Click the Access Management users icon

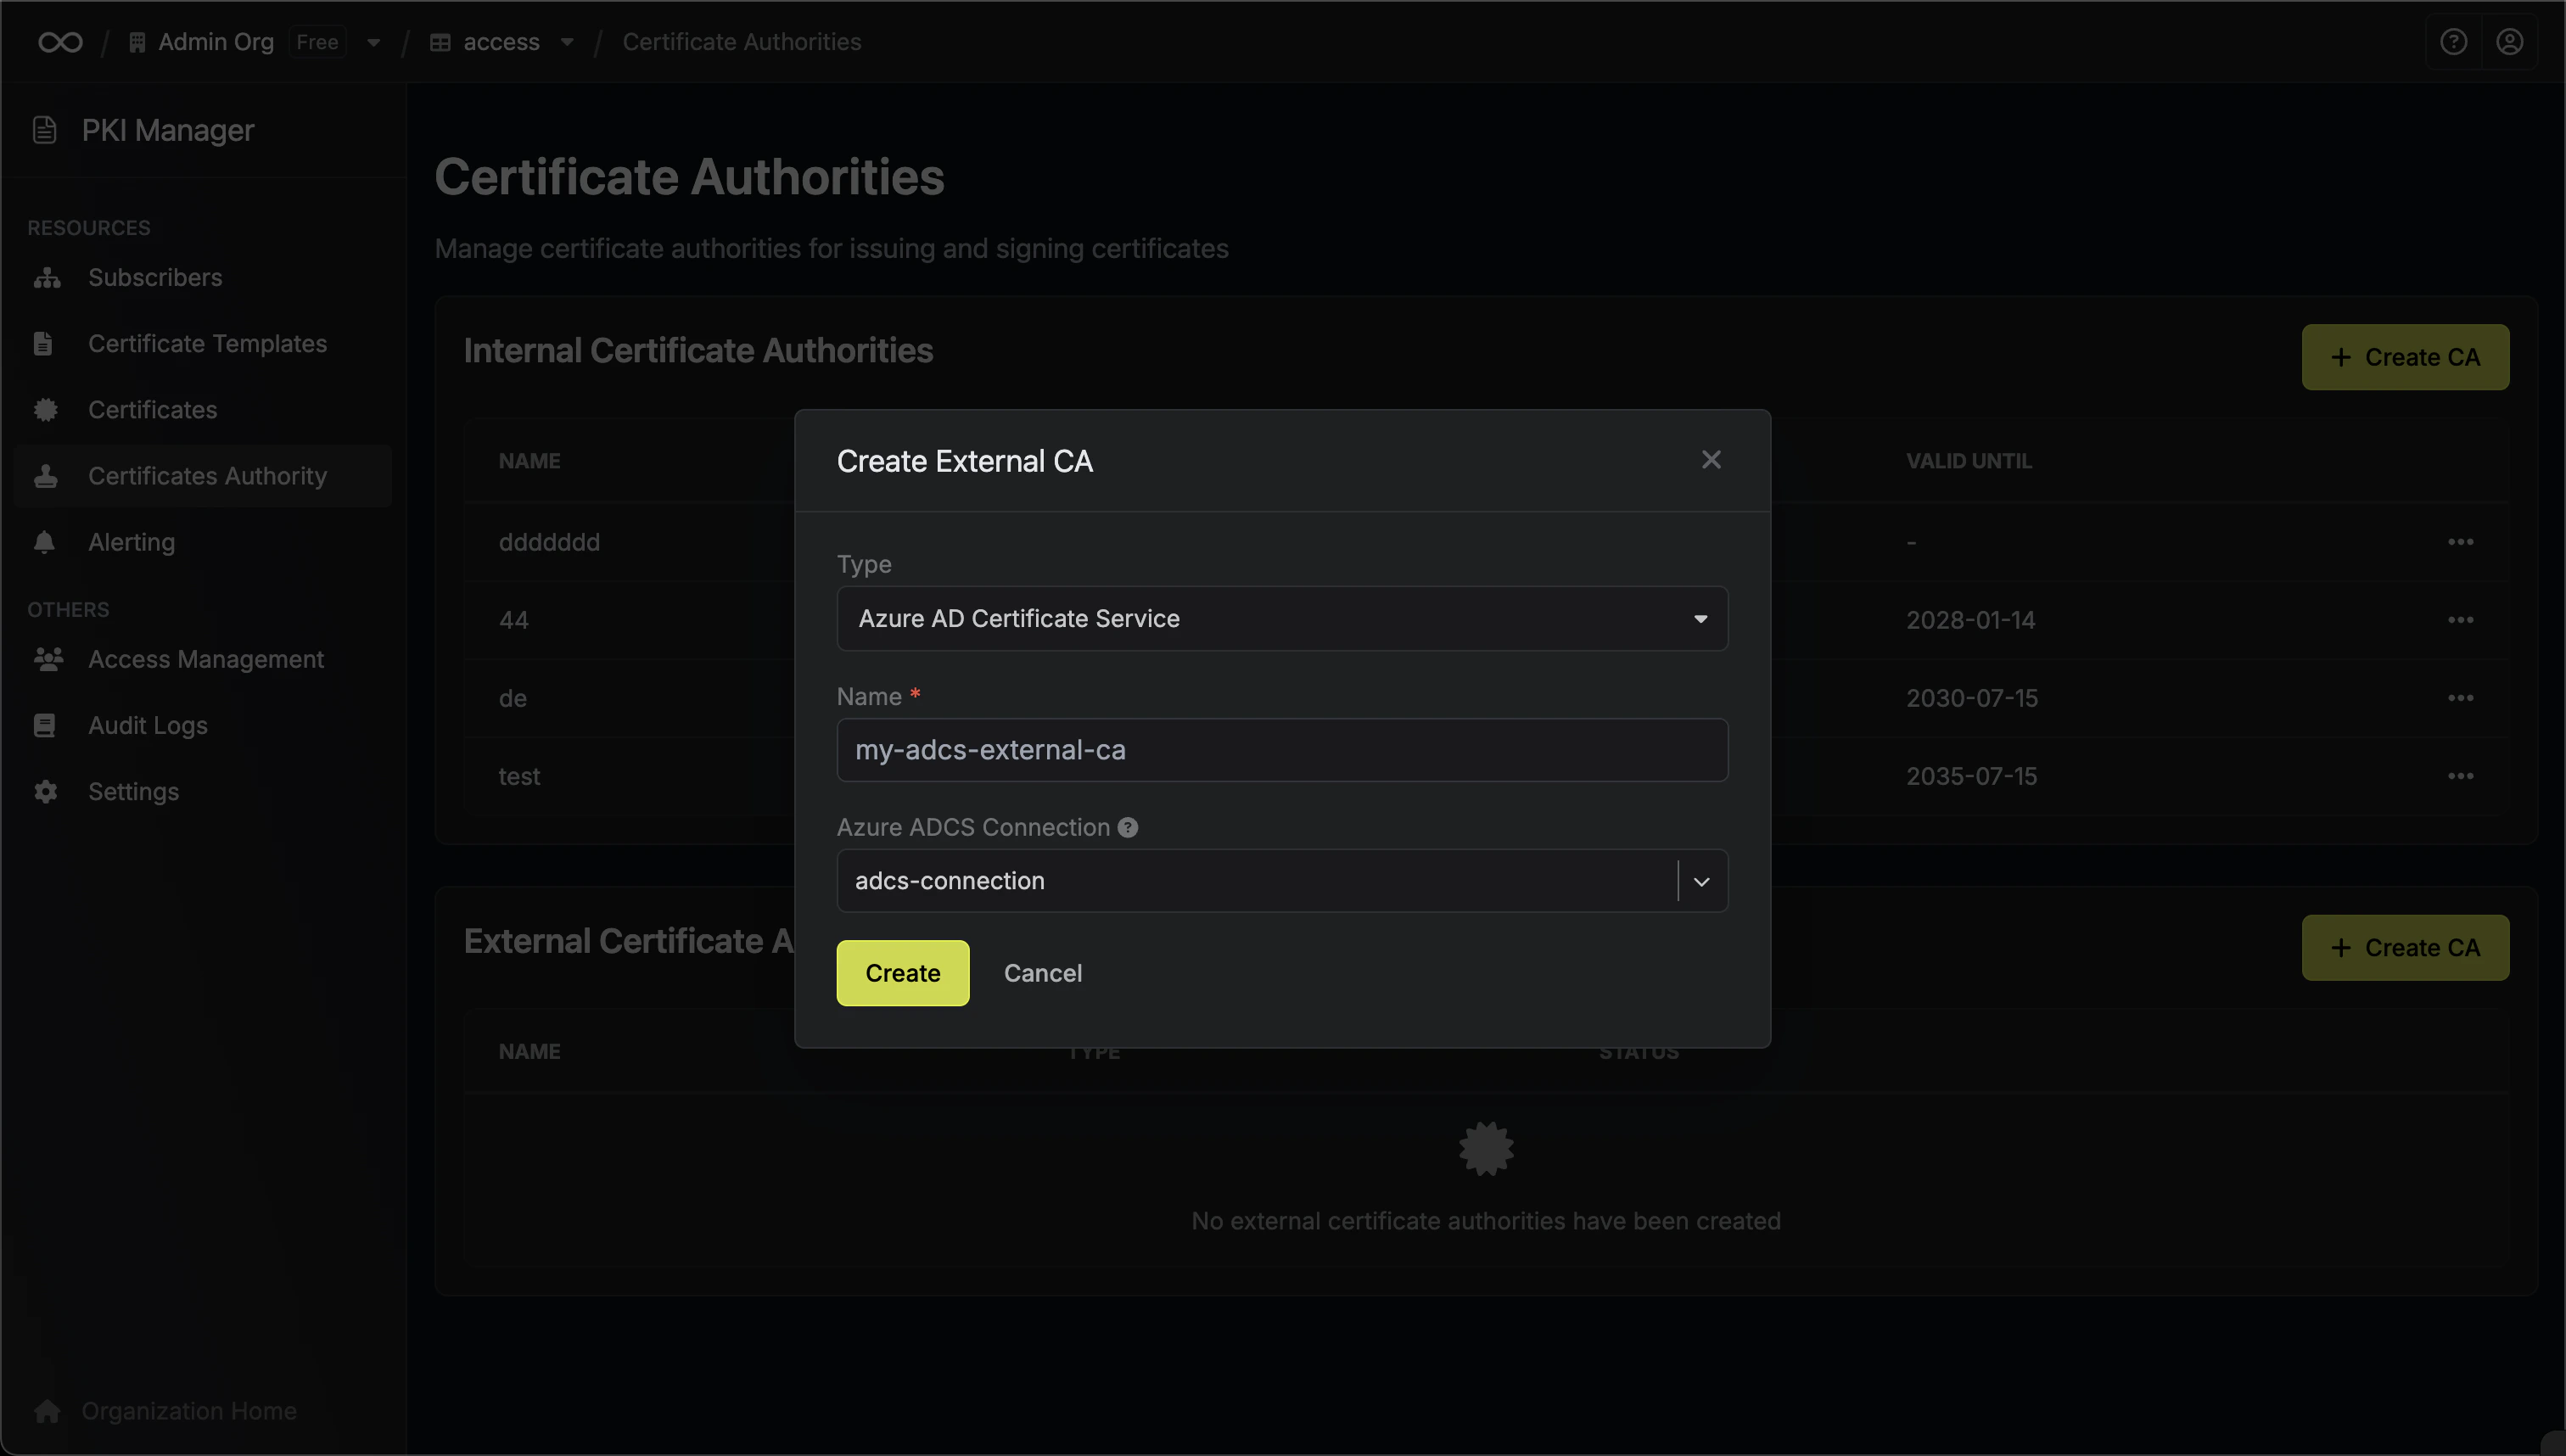tap(48, 659)
